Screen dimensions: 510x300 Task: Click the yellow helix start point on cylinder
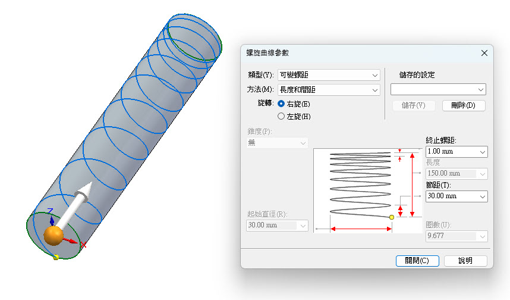(x=56, y=257)
